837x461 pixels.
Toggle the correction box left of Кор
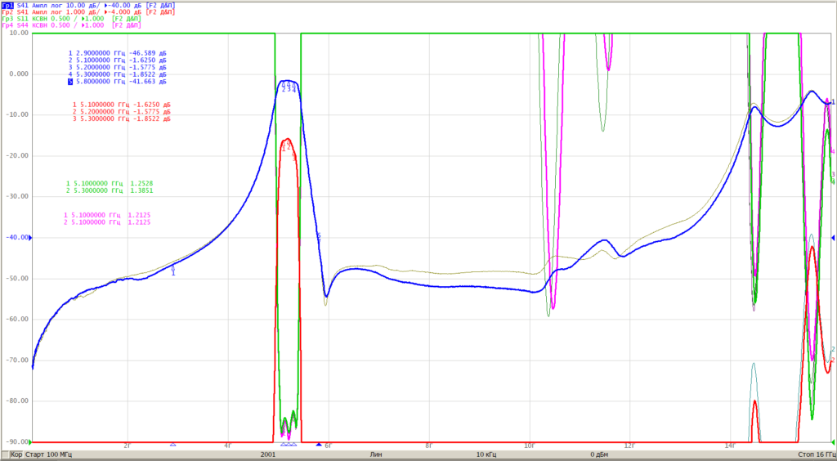click(x=6, y=454)
